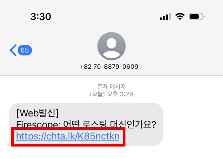
Task: Open contact details for +82 70-8879-0609
Action: (109, 66)
